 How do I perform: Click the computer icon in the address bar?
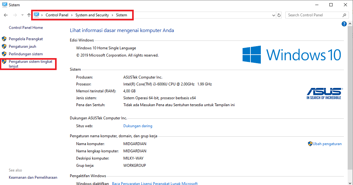(36, 15)
